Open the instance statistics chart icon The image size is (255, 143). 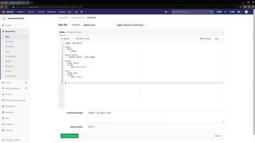pos(76,12)
